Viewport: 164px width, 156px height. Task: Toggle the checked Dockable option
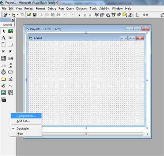pyautogui.click(x=26, y=129)
